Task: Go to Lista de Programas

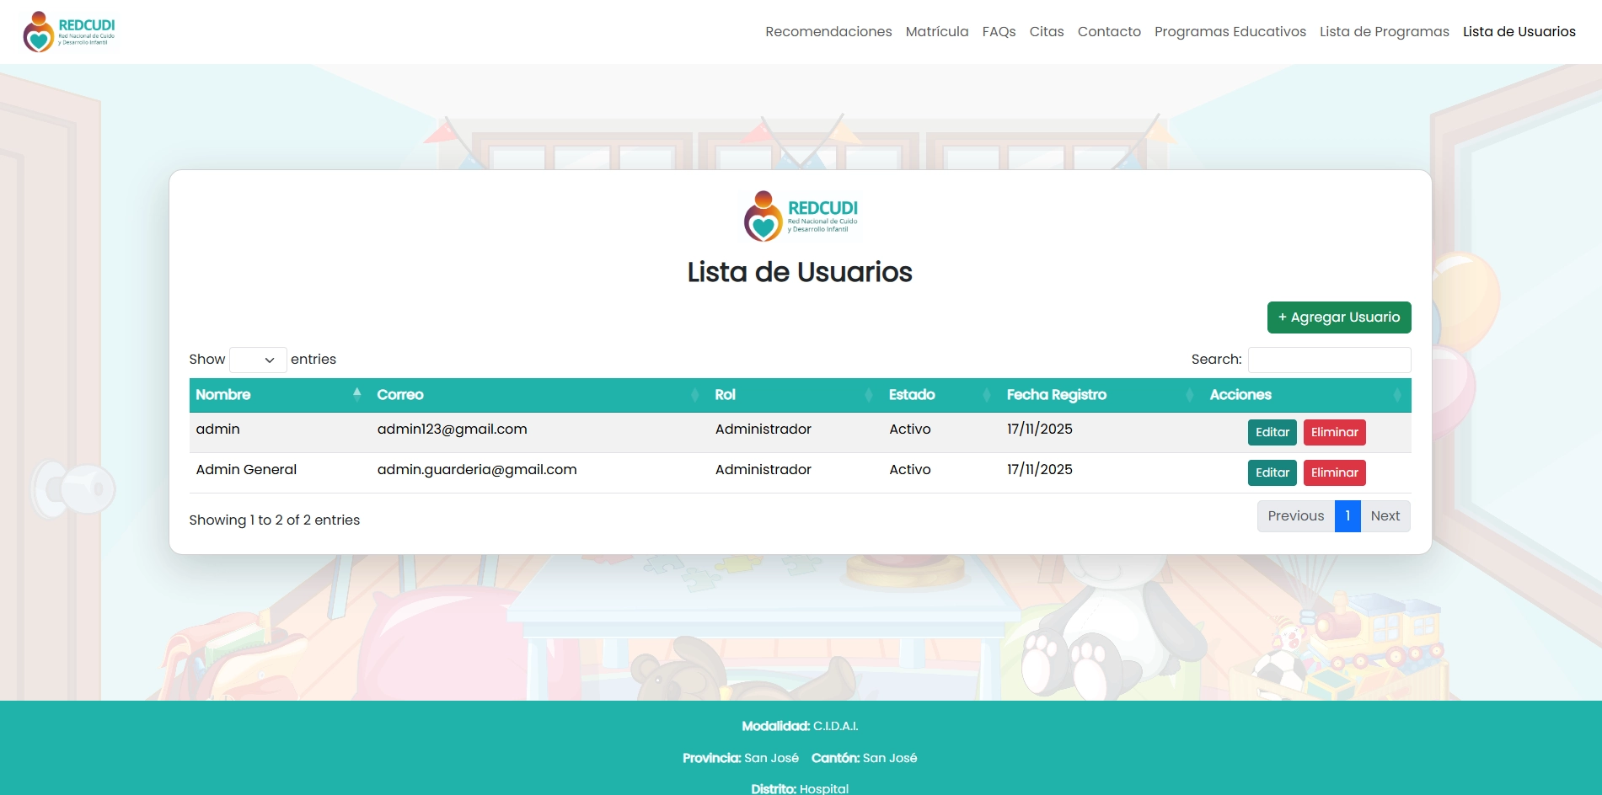Action: [1384, 31]
